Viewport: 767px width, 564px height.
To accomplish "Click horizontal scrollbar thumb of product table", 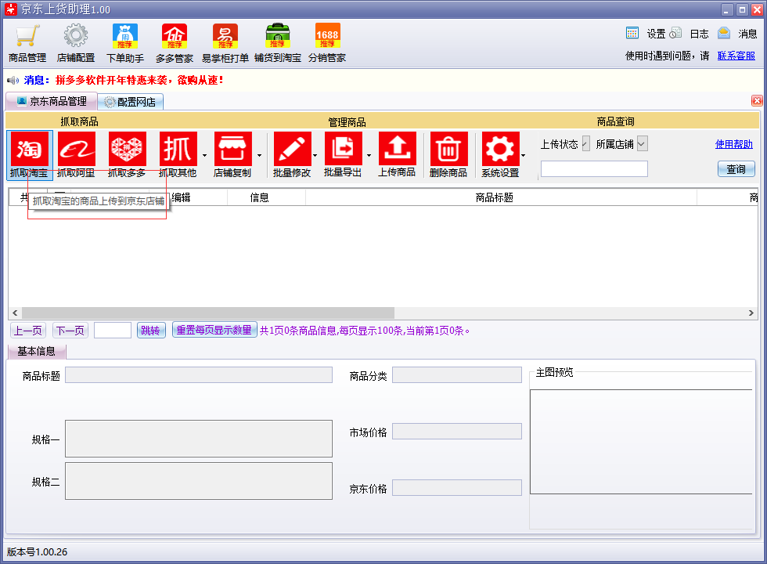I will point(208,313).
